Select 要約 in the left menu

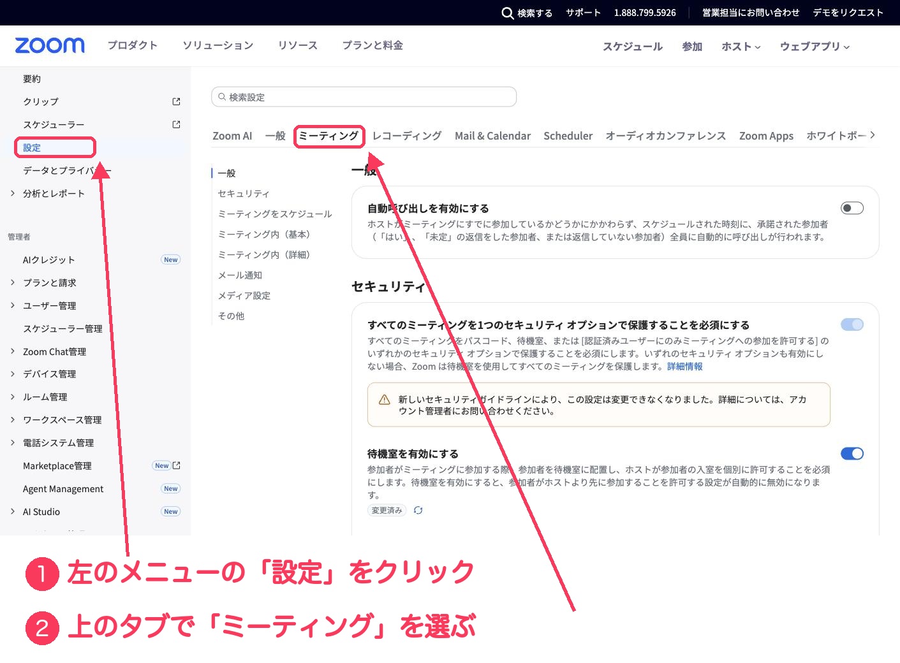[32, 79]
